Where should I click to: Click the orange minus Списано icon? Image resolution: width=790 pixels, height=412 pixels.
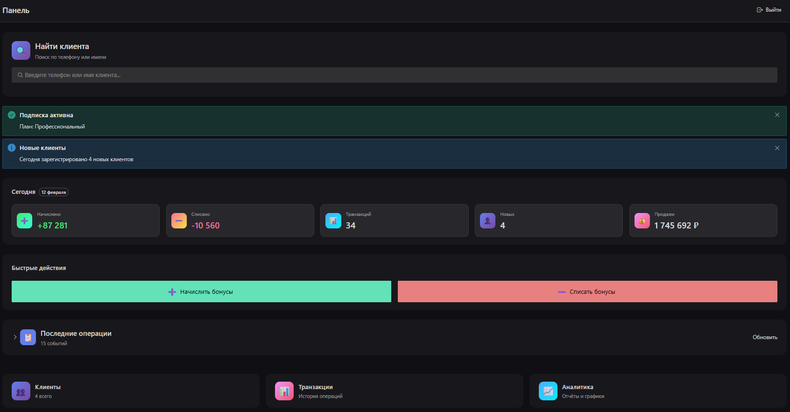[x=179, y=220]
